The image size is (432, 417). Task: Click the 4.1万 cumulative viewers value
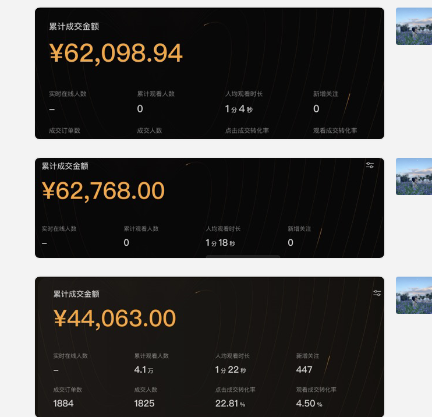coord(144,369)
